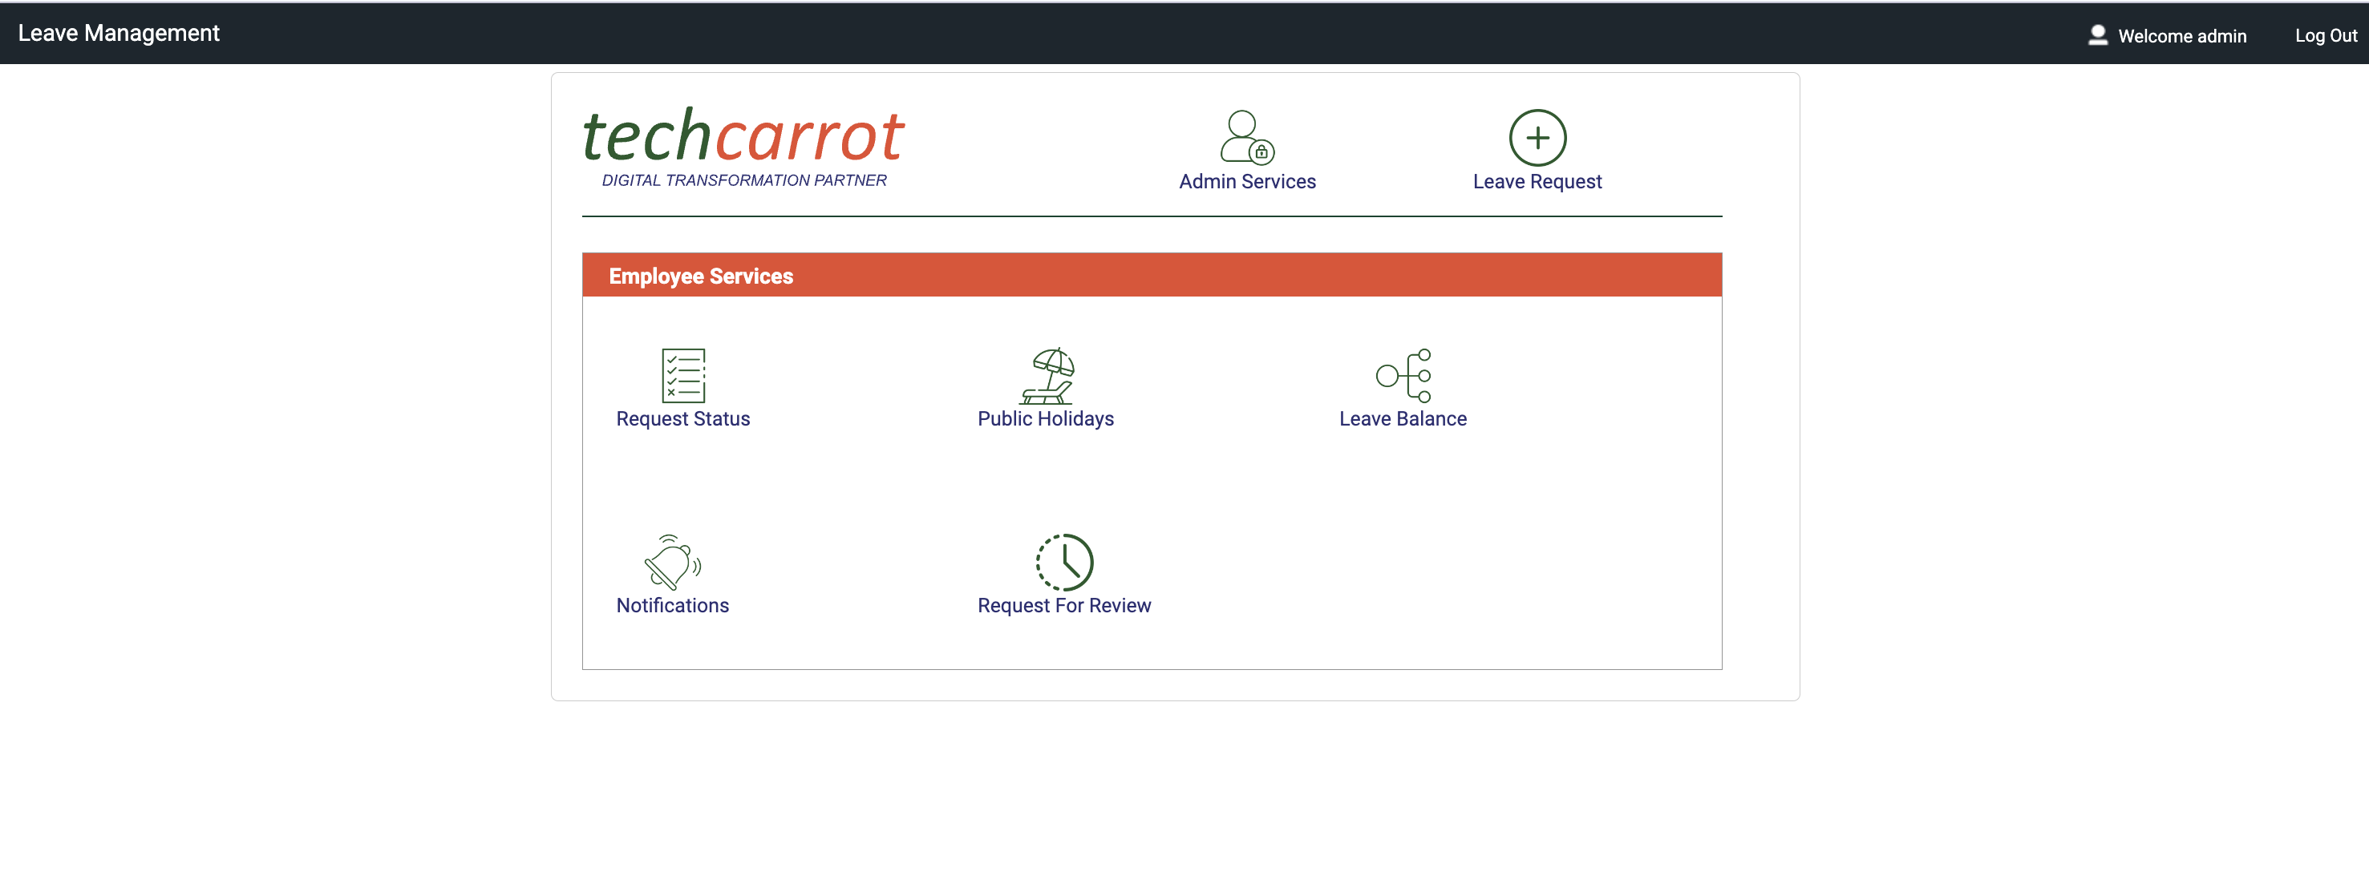Click the user avatar icon beside Welcome admin

coord(2097,35)
